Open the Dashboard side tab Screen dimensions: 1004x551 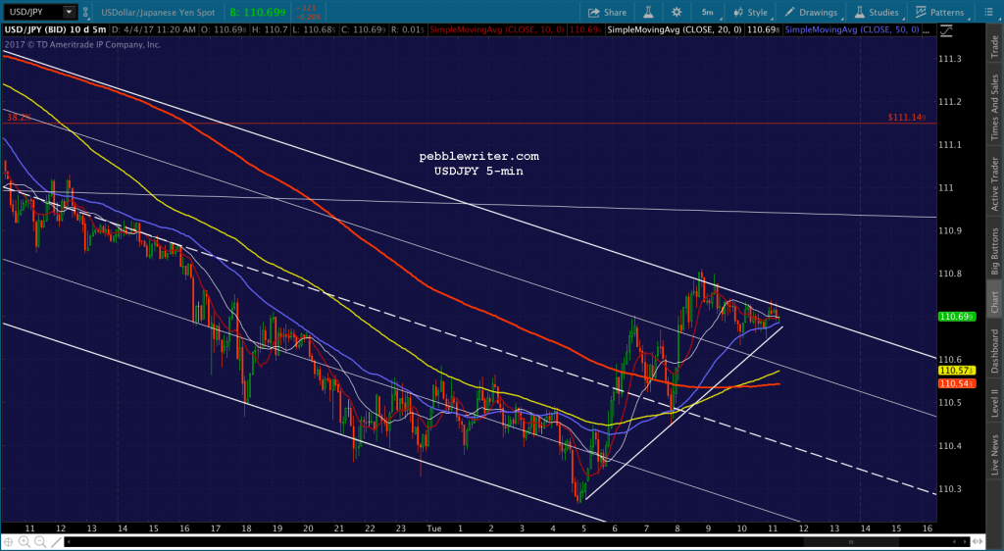click(x=994, y=350)
